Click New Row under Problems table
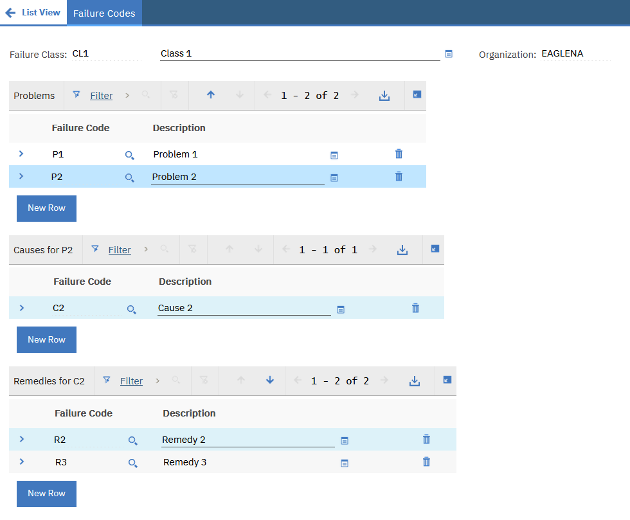Screen dimensions: 630x520 click(46, 208)
